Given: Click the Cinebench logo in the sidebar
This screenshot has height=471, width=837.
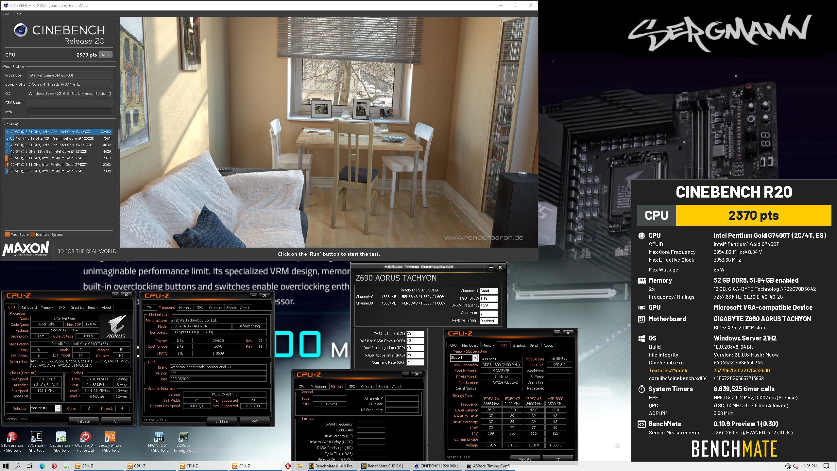Looking at the screenshot, I should click(x=21, y=30).
